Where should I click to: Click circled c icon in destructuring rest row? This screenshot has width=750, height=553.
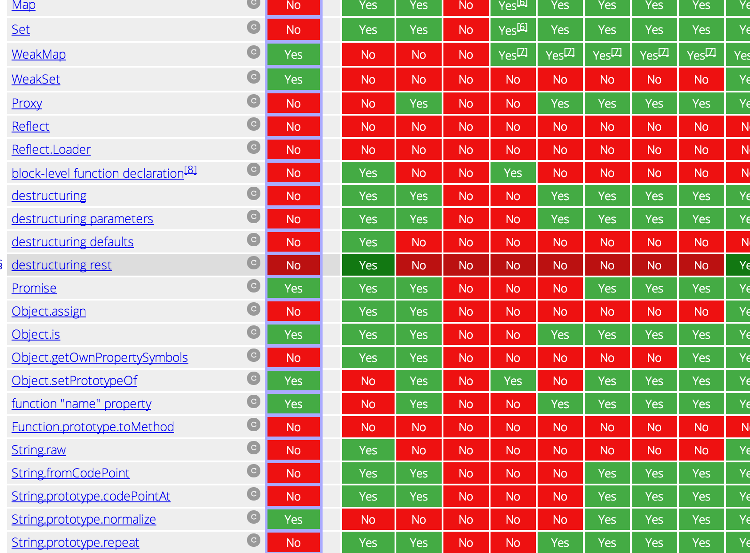coord(253,263)
